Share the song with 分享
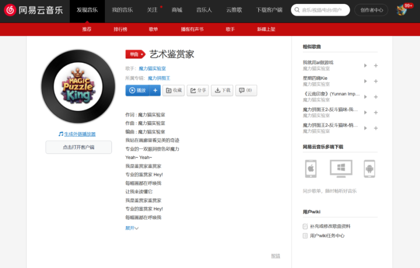The height and width of the screenshot is (268, 420). 198,90
